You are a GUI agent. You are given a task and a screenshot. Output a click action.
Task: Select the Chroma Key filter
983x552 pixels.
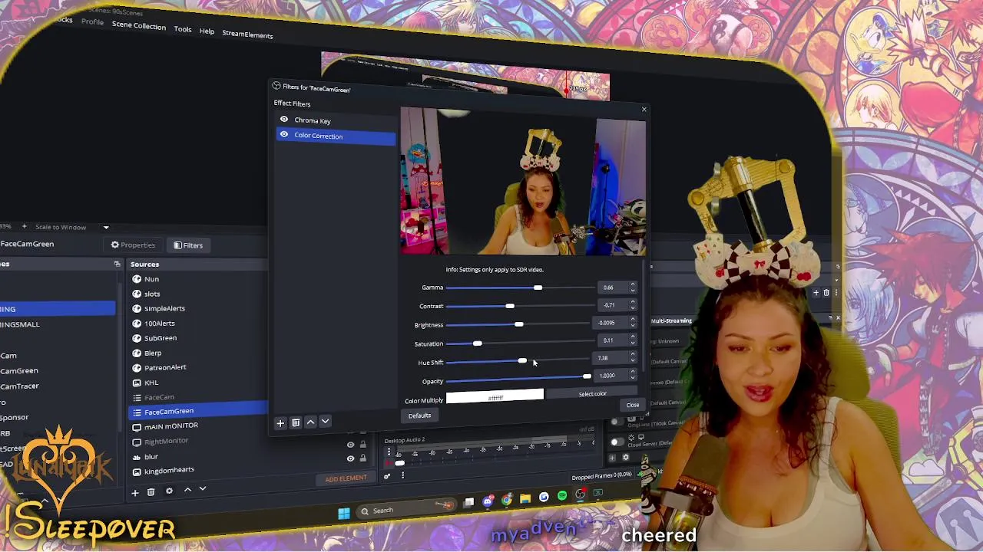tap(336, 120)
